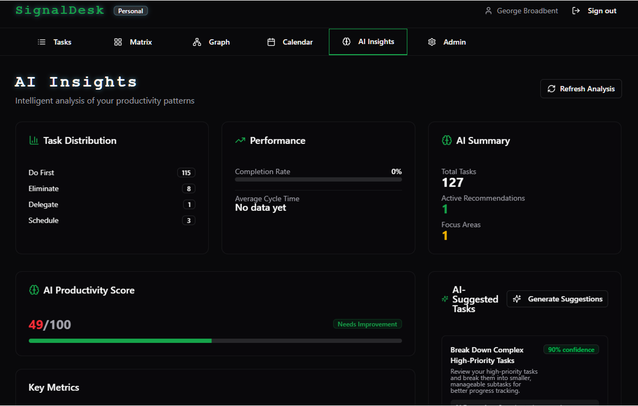Click the No data yet text
This screenshot has width=638, height=406.
[x=261, y=208]
